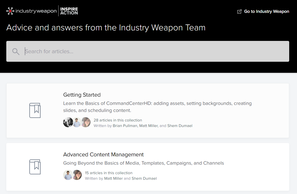Click the Inspire Action logo text
Image resolution: width=297 pixels, height=194 pixels.
click(69, 11)
